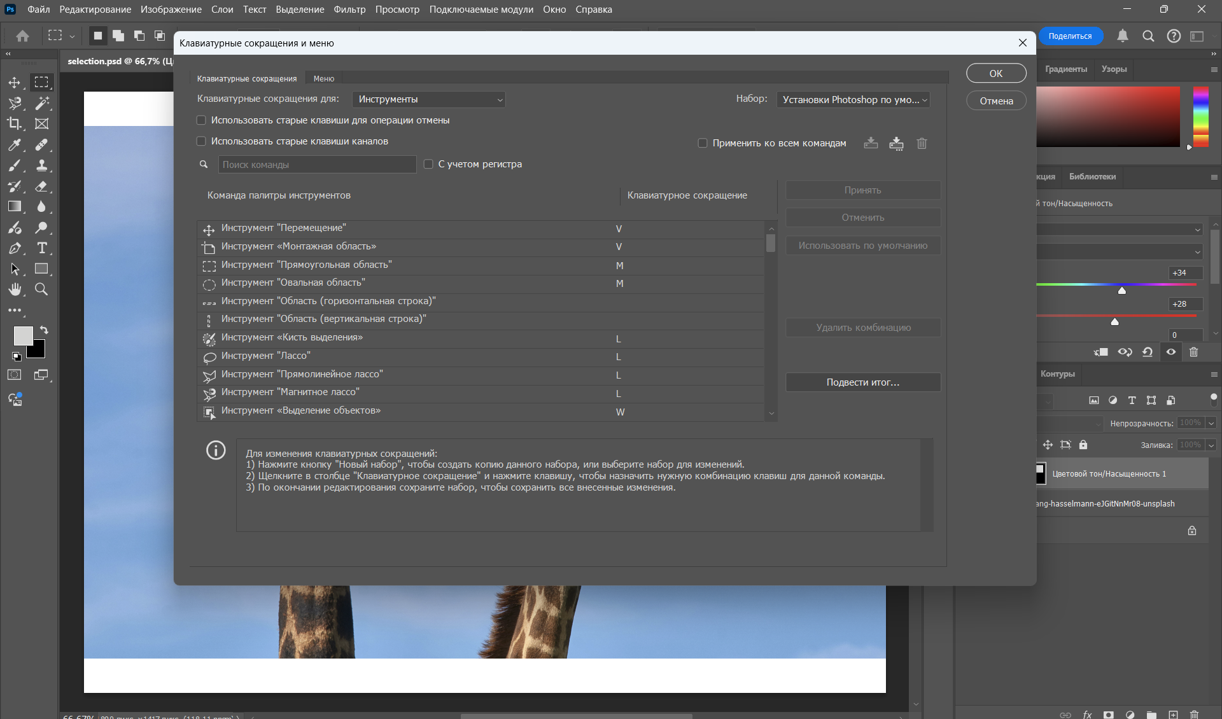Image resolution: width=1222 pixels, height=719 pixels.
Task: Click the delete shortcut set trash icon
Action: click(922, 143)
